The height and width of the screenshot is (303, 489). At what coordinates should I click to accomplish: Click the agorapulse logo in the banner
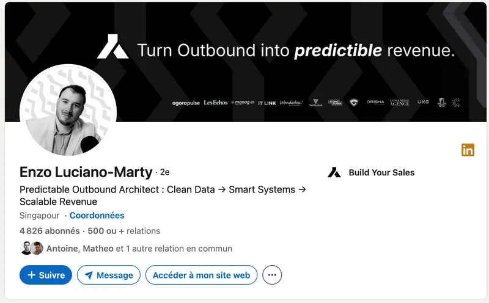click(x=186, y=103)
